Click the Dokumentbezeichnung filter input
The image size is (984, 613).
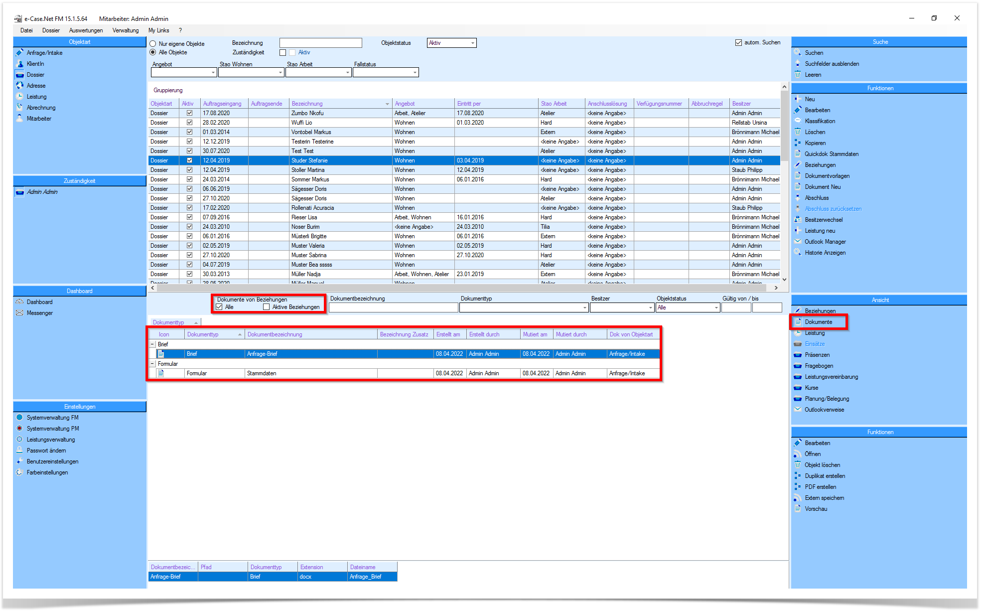tap(393, 308)
